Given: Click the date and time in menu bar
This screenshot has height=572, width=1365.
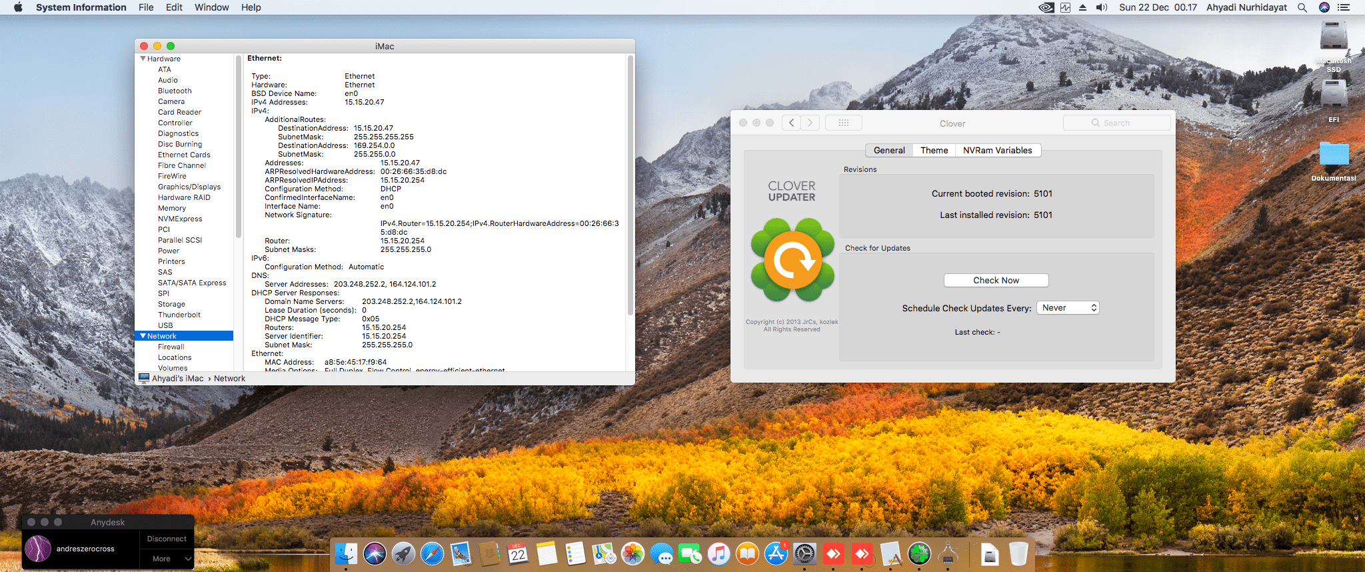Looking at the screenshot, I should coord(1158,7).
